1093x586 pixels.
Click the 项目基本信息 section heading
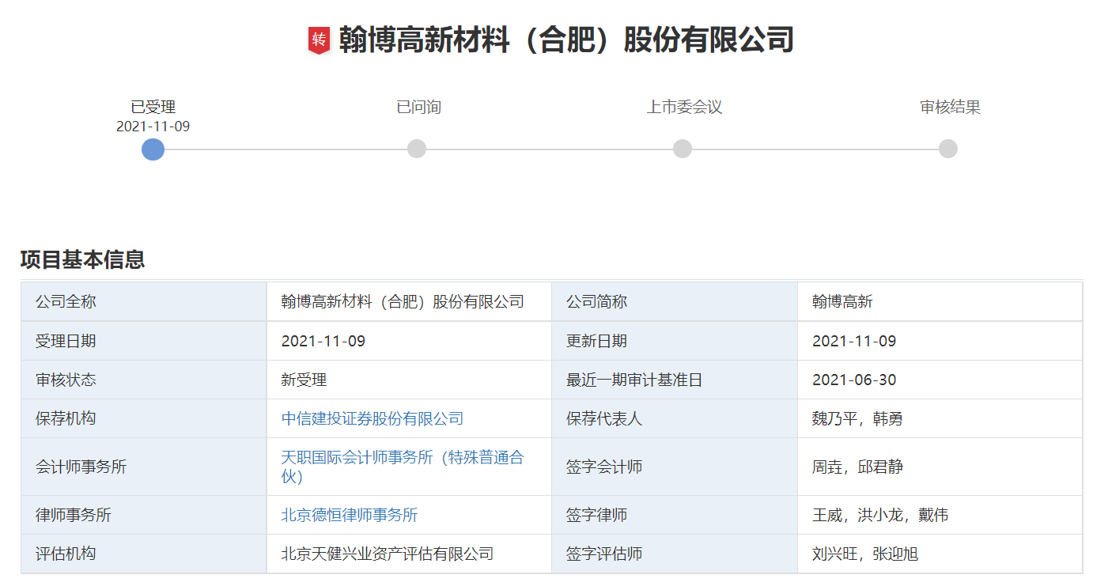82,259
